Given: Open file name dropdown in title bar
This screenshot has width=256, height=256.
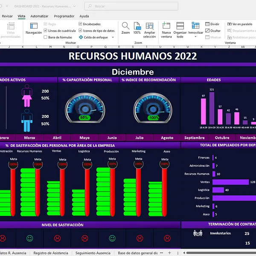Looking at the screenshot, I should click(74, 6).
